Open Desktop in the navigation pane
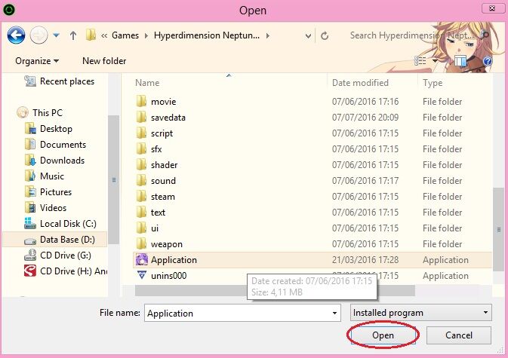This screenshot has height=358, width=508. tap(48, 128)
